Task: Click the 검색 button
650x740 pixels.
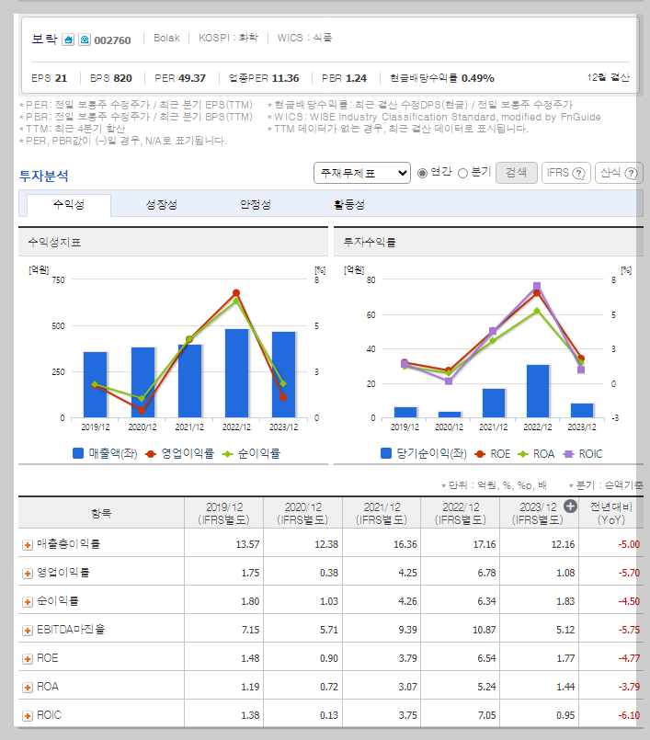Action: (517, 173)
